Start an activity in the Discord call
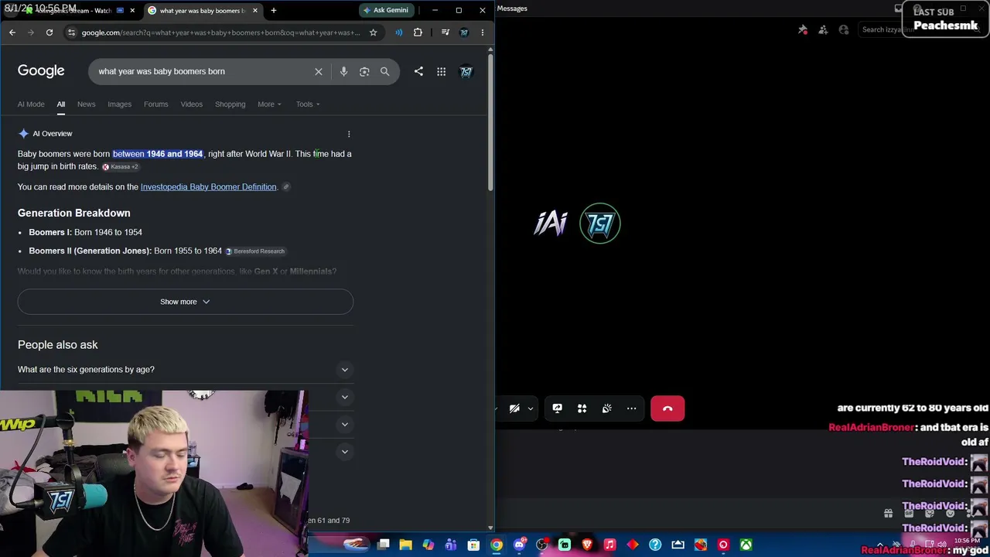Viewport: 990px width, 557px height. coord(582,408)
